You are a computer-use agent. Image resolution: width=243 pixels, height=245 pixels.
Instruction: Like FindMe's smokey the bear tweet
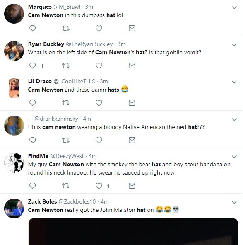pos(99,186)
